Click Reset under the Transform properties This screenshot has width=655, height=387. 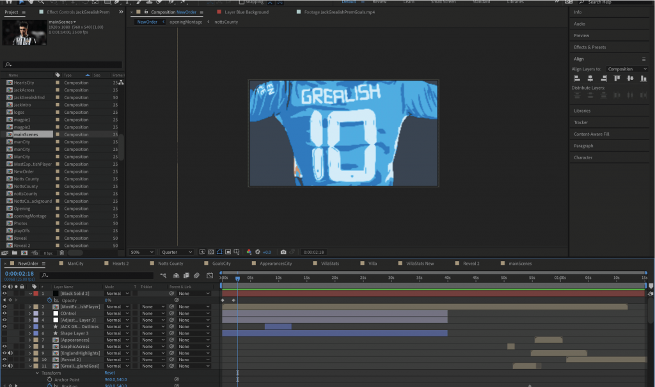(109, 373)
